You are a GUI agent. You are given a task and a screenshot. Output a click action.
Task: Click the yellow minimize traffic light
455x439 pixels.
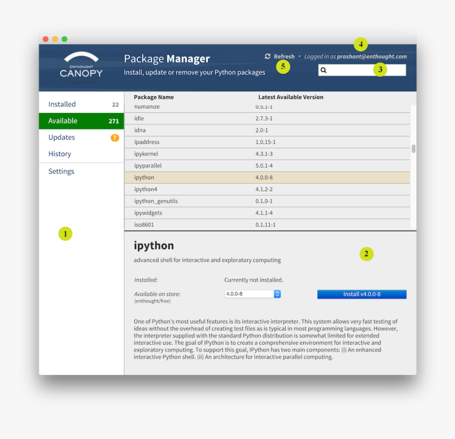55,39
